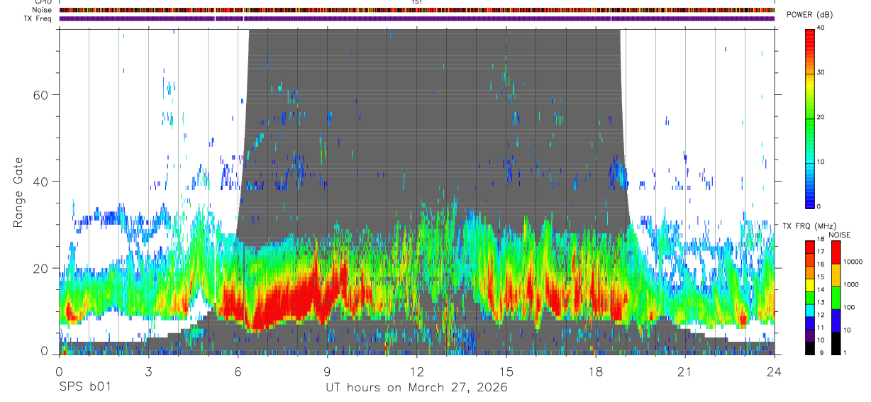
Task: Click the TX FRQ (MHz) color bar
Action: 809,297
